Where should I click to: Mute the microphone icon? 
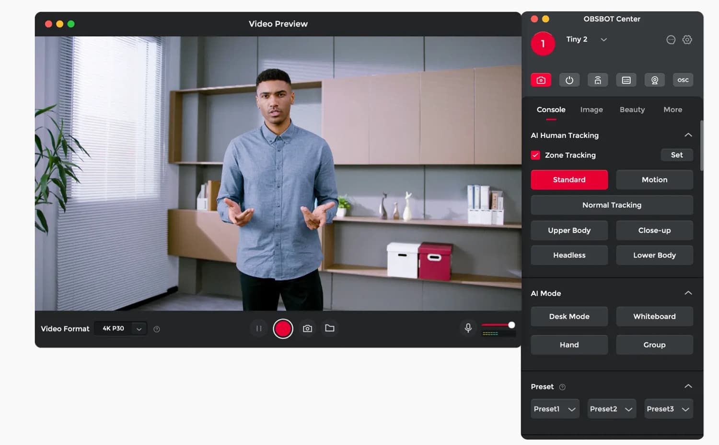[x=468, y=328]
